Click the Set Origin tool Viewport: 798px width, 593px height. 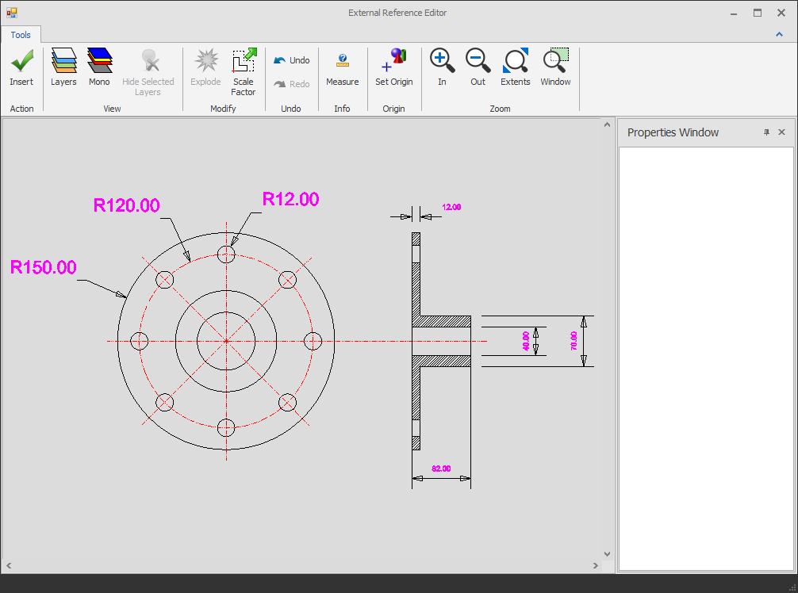pos(394,67)
